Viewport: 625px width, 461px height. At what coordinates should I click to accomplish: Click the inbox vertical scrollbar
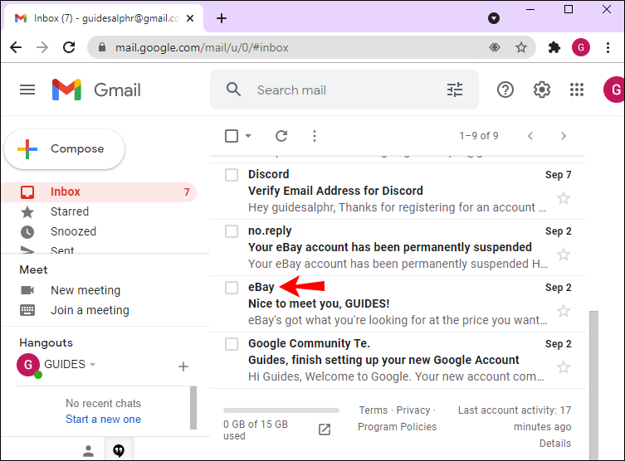[x=593, y=385]
